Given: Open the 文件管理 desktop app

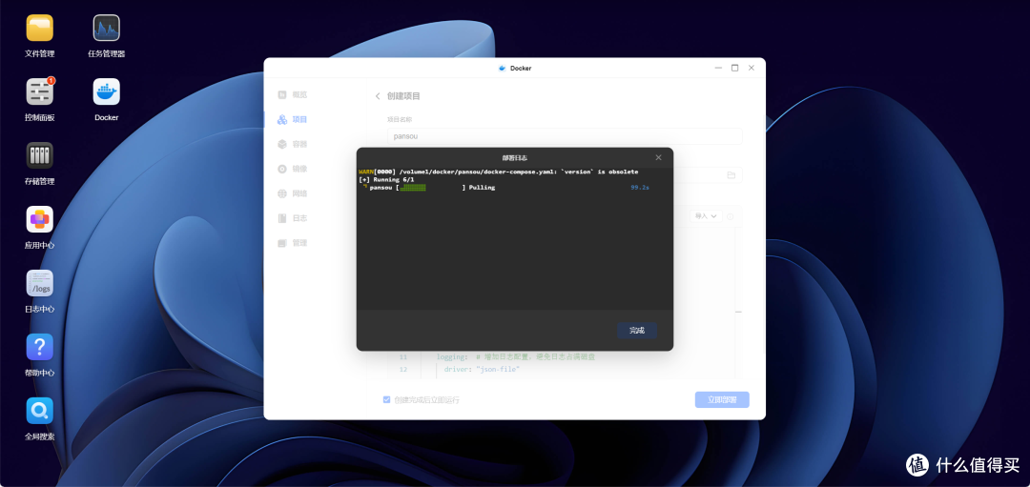Looking at the screenshot, I should 39,29.
